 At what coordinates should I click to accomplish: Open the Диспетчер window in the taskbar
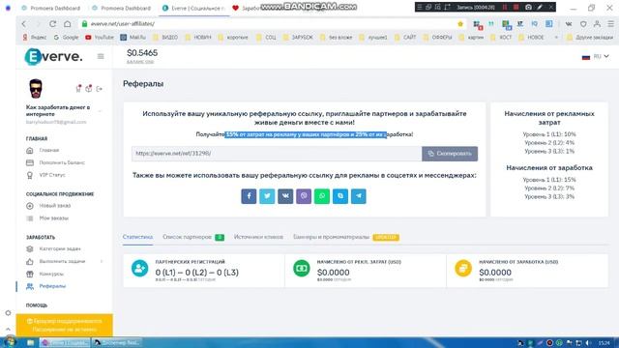click(x=116, y=342)
